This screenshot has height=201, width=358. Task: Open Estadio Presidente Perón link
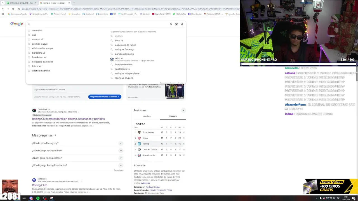point(161,190)
